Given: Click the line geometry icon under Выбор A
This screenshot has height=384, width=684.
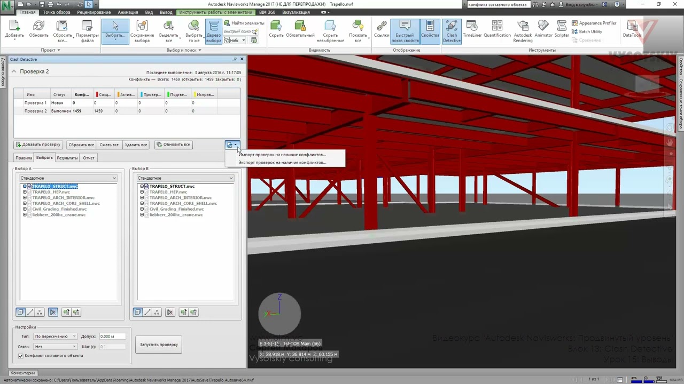Looking at the screenshot, I should (30, 313).
